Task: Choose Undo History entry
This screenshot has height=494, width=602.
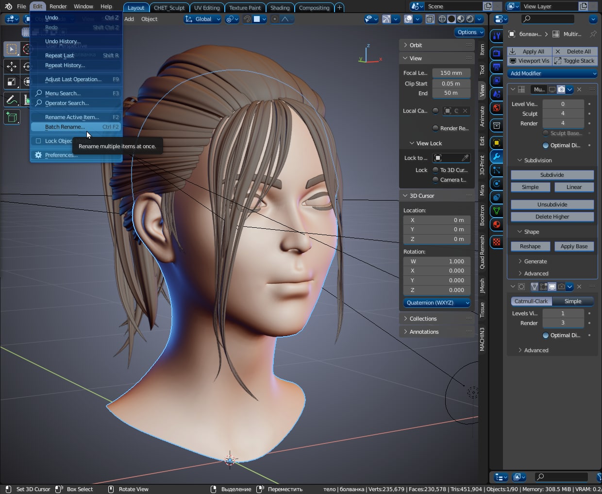Action: [76, 41]
